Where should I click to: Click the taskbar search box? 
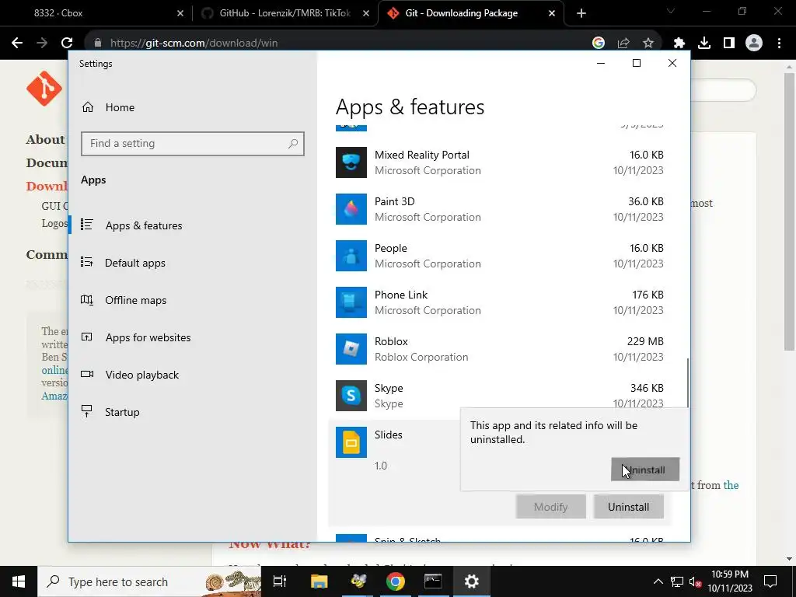(150, 581)
